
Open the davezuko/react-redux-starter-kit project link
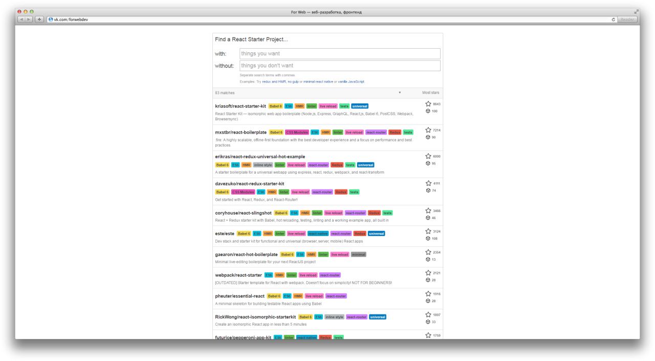point(249,183)
